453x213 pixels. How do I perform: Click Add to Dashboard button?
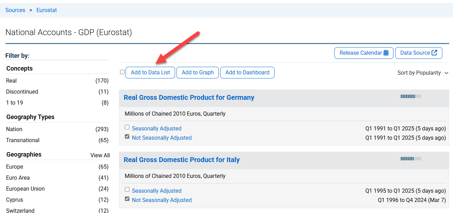point(247,73)
